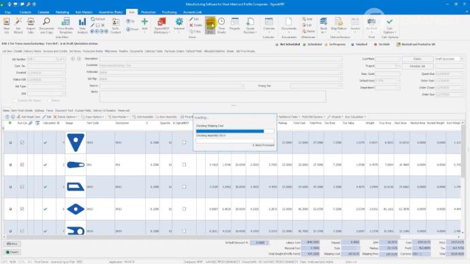Click the pencil Edit item icon
The image size is (470, 264).
coord(194,19)
